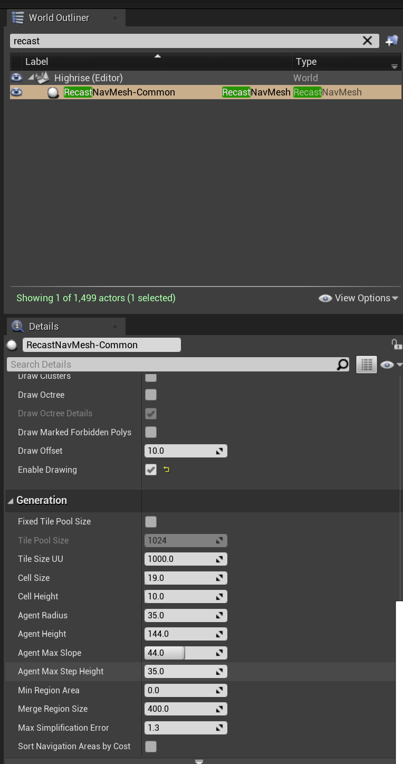Enable the Fixed Tile Pool Size checkbox
403x764 pixels.
click(151, 522)
